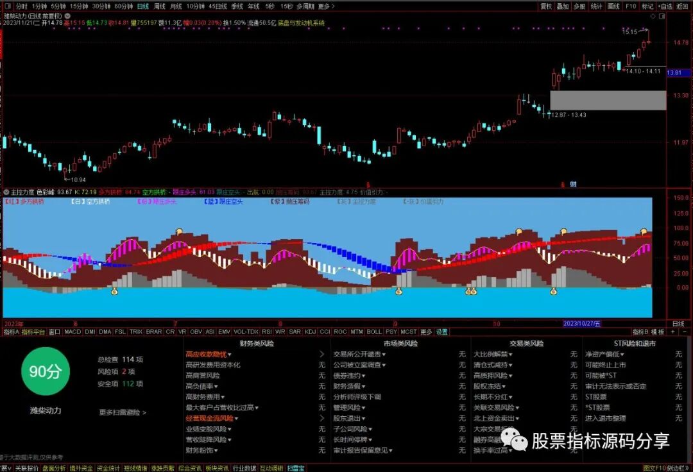Open the 资金统计 bottom tab

108,468
